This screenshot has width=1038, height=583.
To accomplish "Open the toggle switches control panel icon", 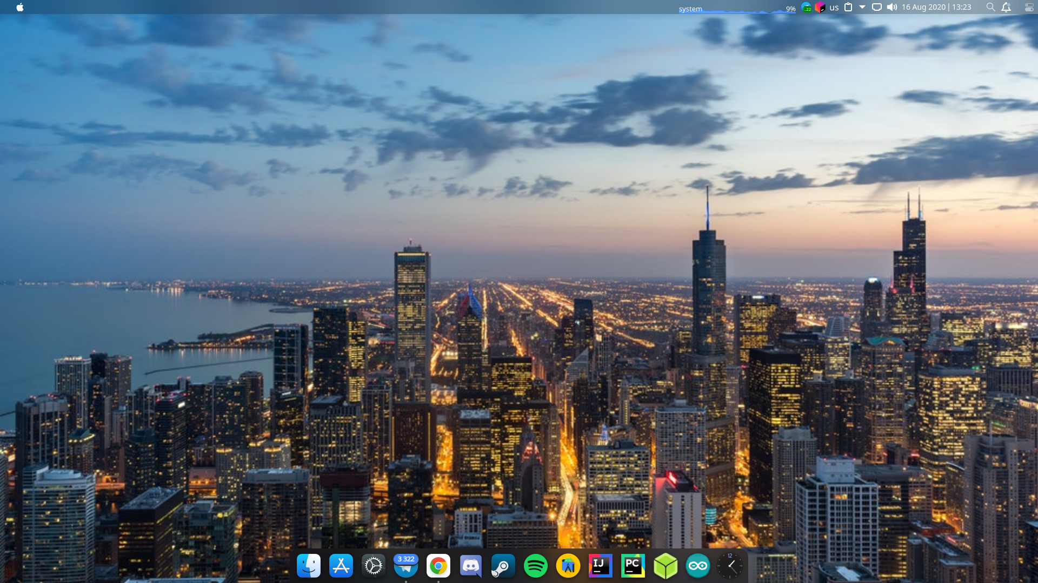I will coord(1029,7).
